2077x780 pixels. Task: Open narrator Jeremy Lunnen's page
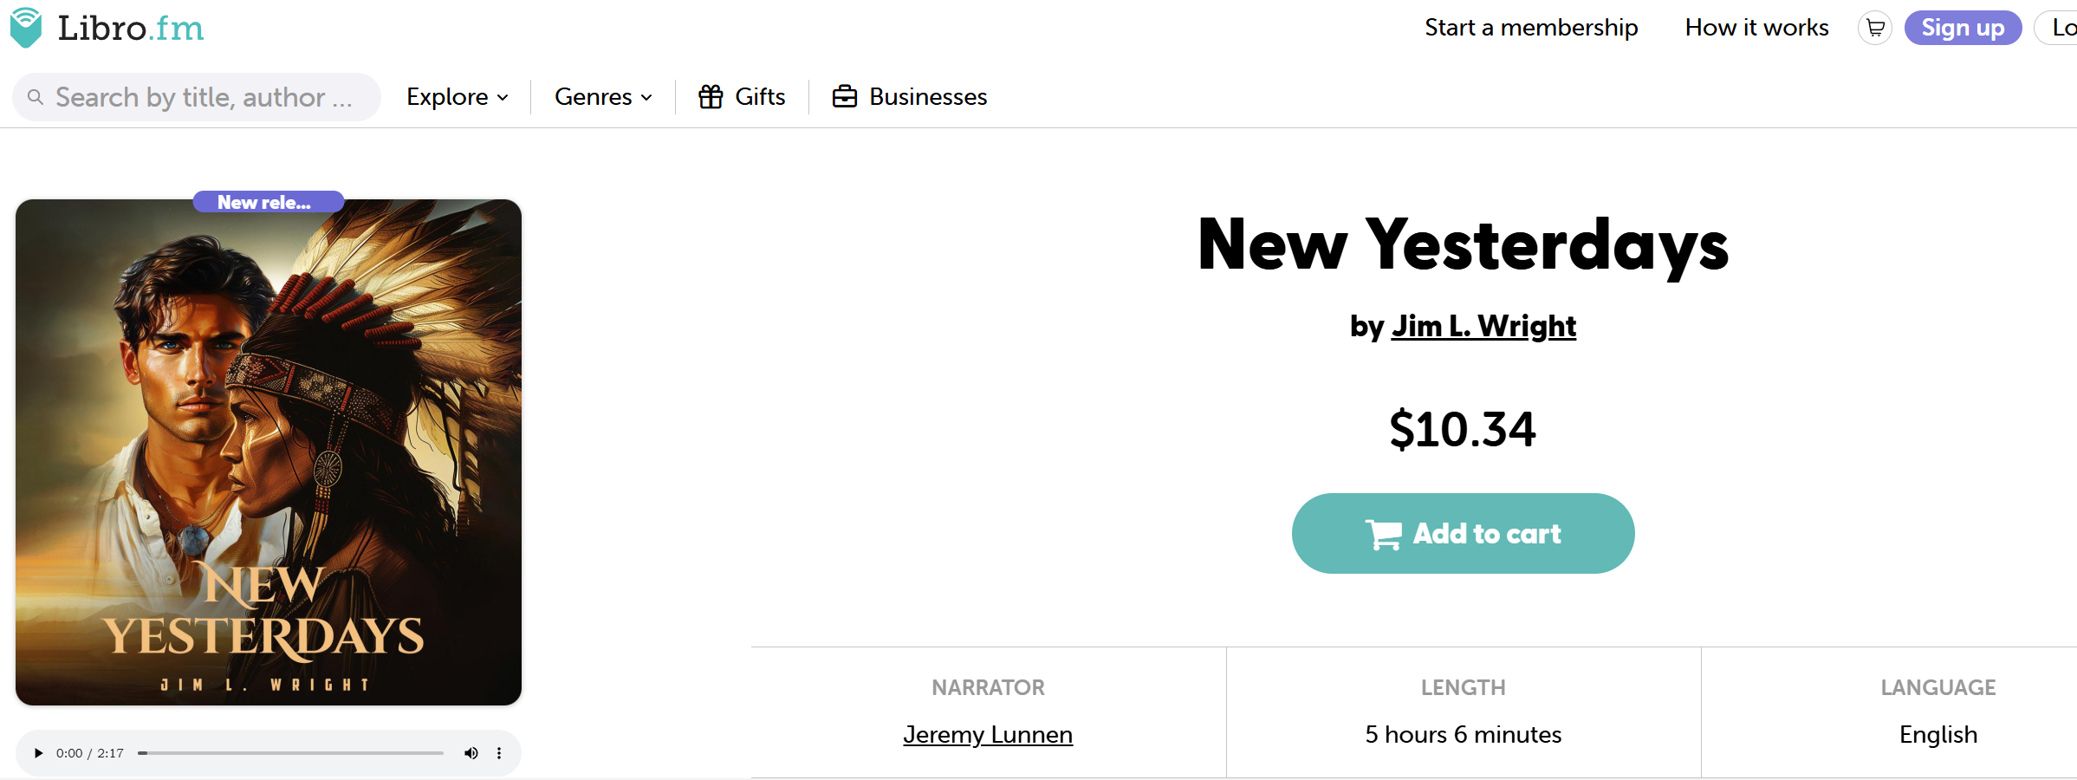(988, 735)
